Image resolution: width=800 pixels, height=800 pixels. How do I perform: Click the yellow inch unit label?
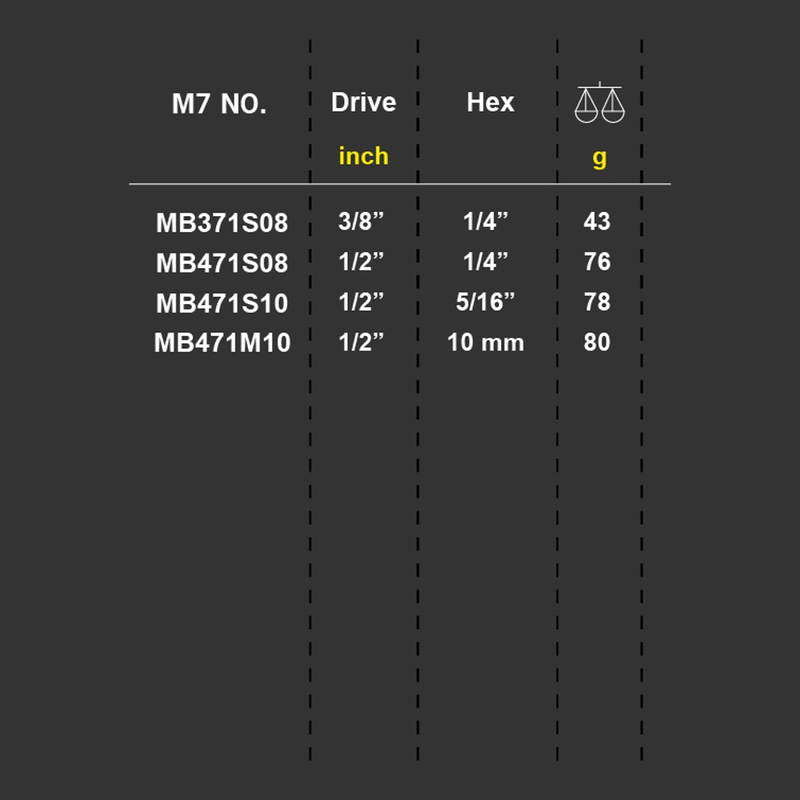[x=363, y=156]
